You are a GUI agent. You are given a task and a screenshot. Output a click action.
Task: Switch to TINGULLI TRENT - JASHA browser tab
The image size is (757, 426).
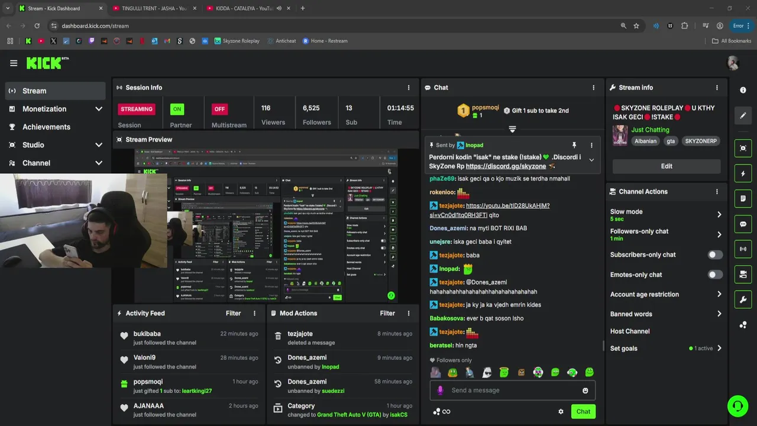(x=155, y=8)
